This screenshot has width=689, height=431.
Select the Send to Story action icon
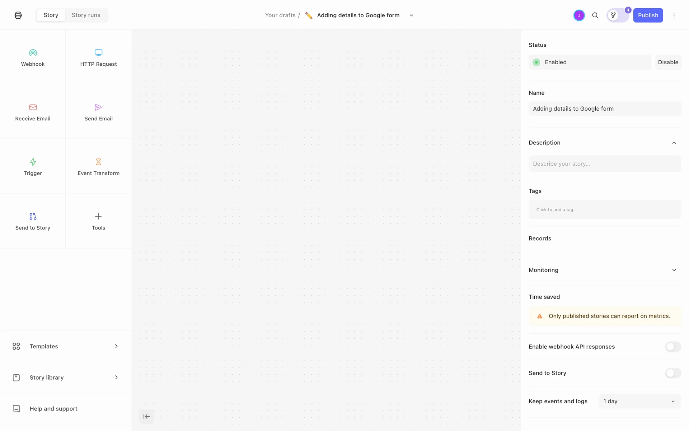click(33, 217)
